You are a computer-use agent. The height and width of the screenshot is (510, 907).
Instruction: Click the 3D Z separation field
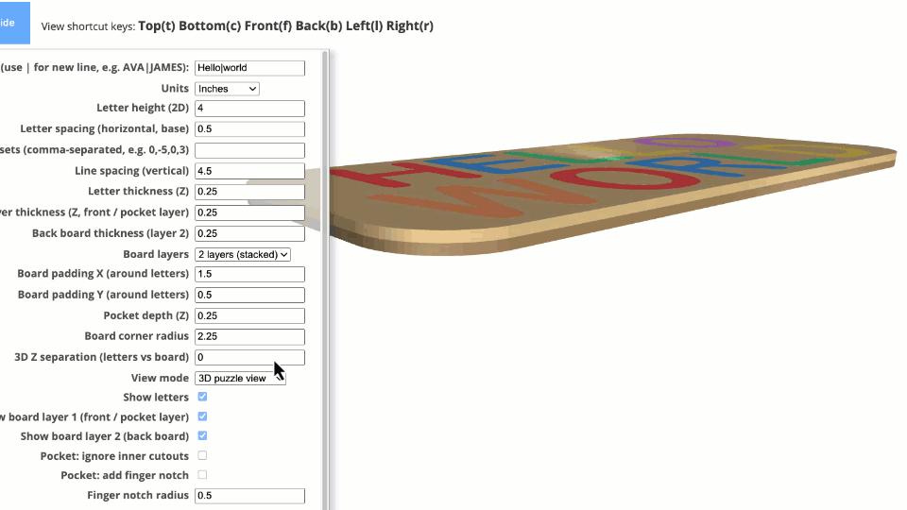tap(249, 357)
